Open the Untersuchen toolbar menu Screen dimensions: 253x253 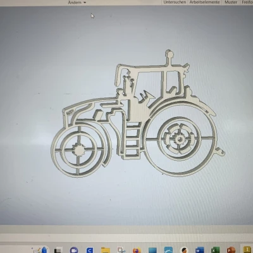[x=175, y=2]
